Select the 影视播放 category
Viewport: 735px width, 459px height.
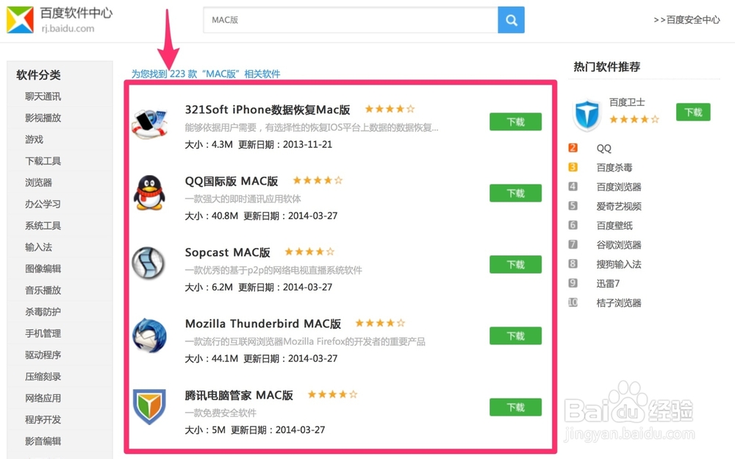pyautogui.click(x=43, y=118)
